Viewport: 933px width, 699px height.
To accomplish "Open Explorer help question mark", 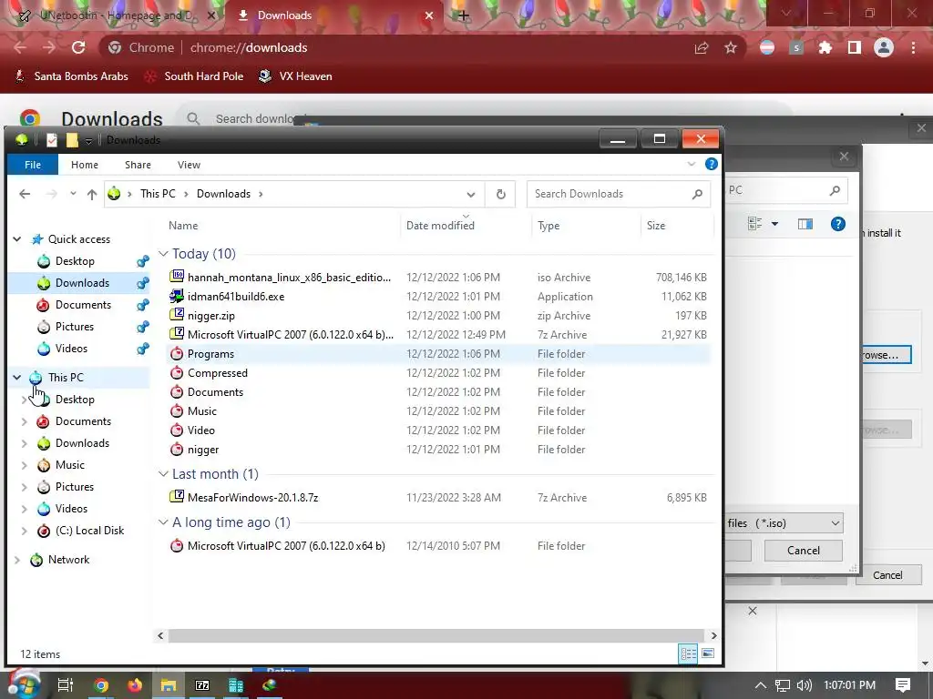I will (711, 164).
